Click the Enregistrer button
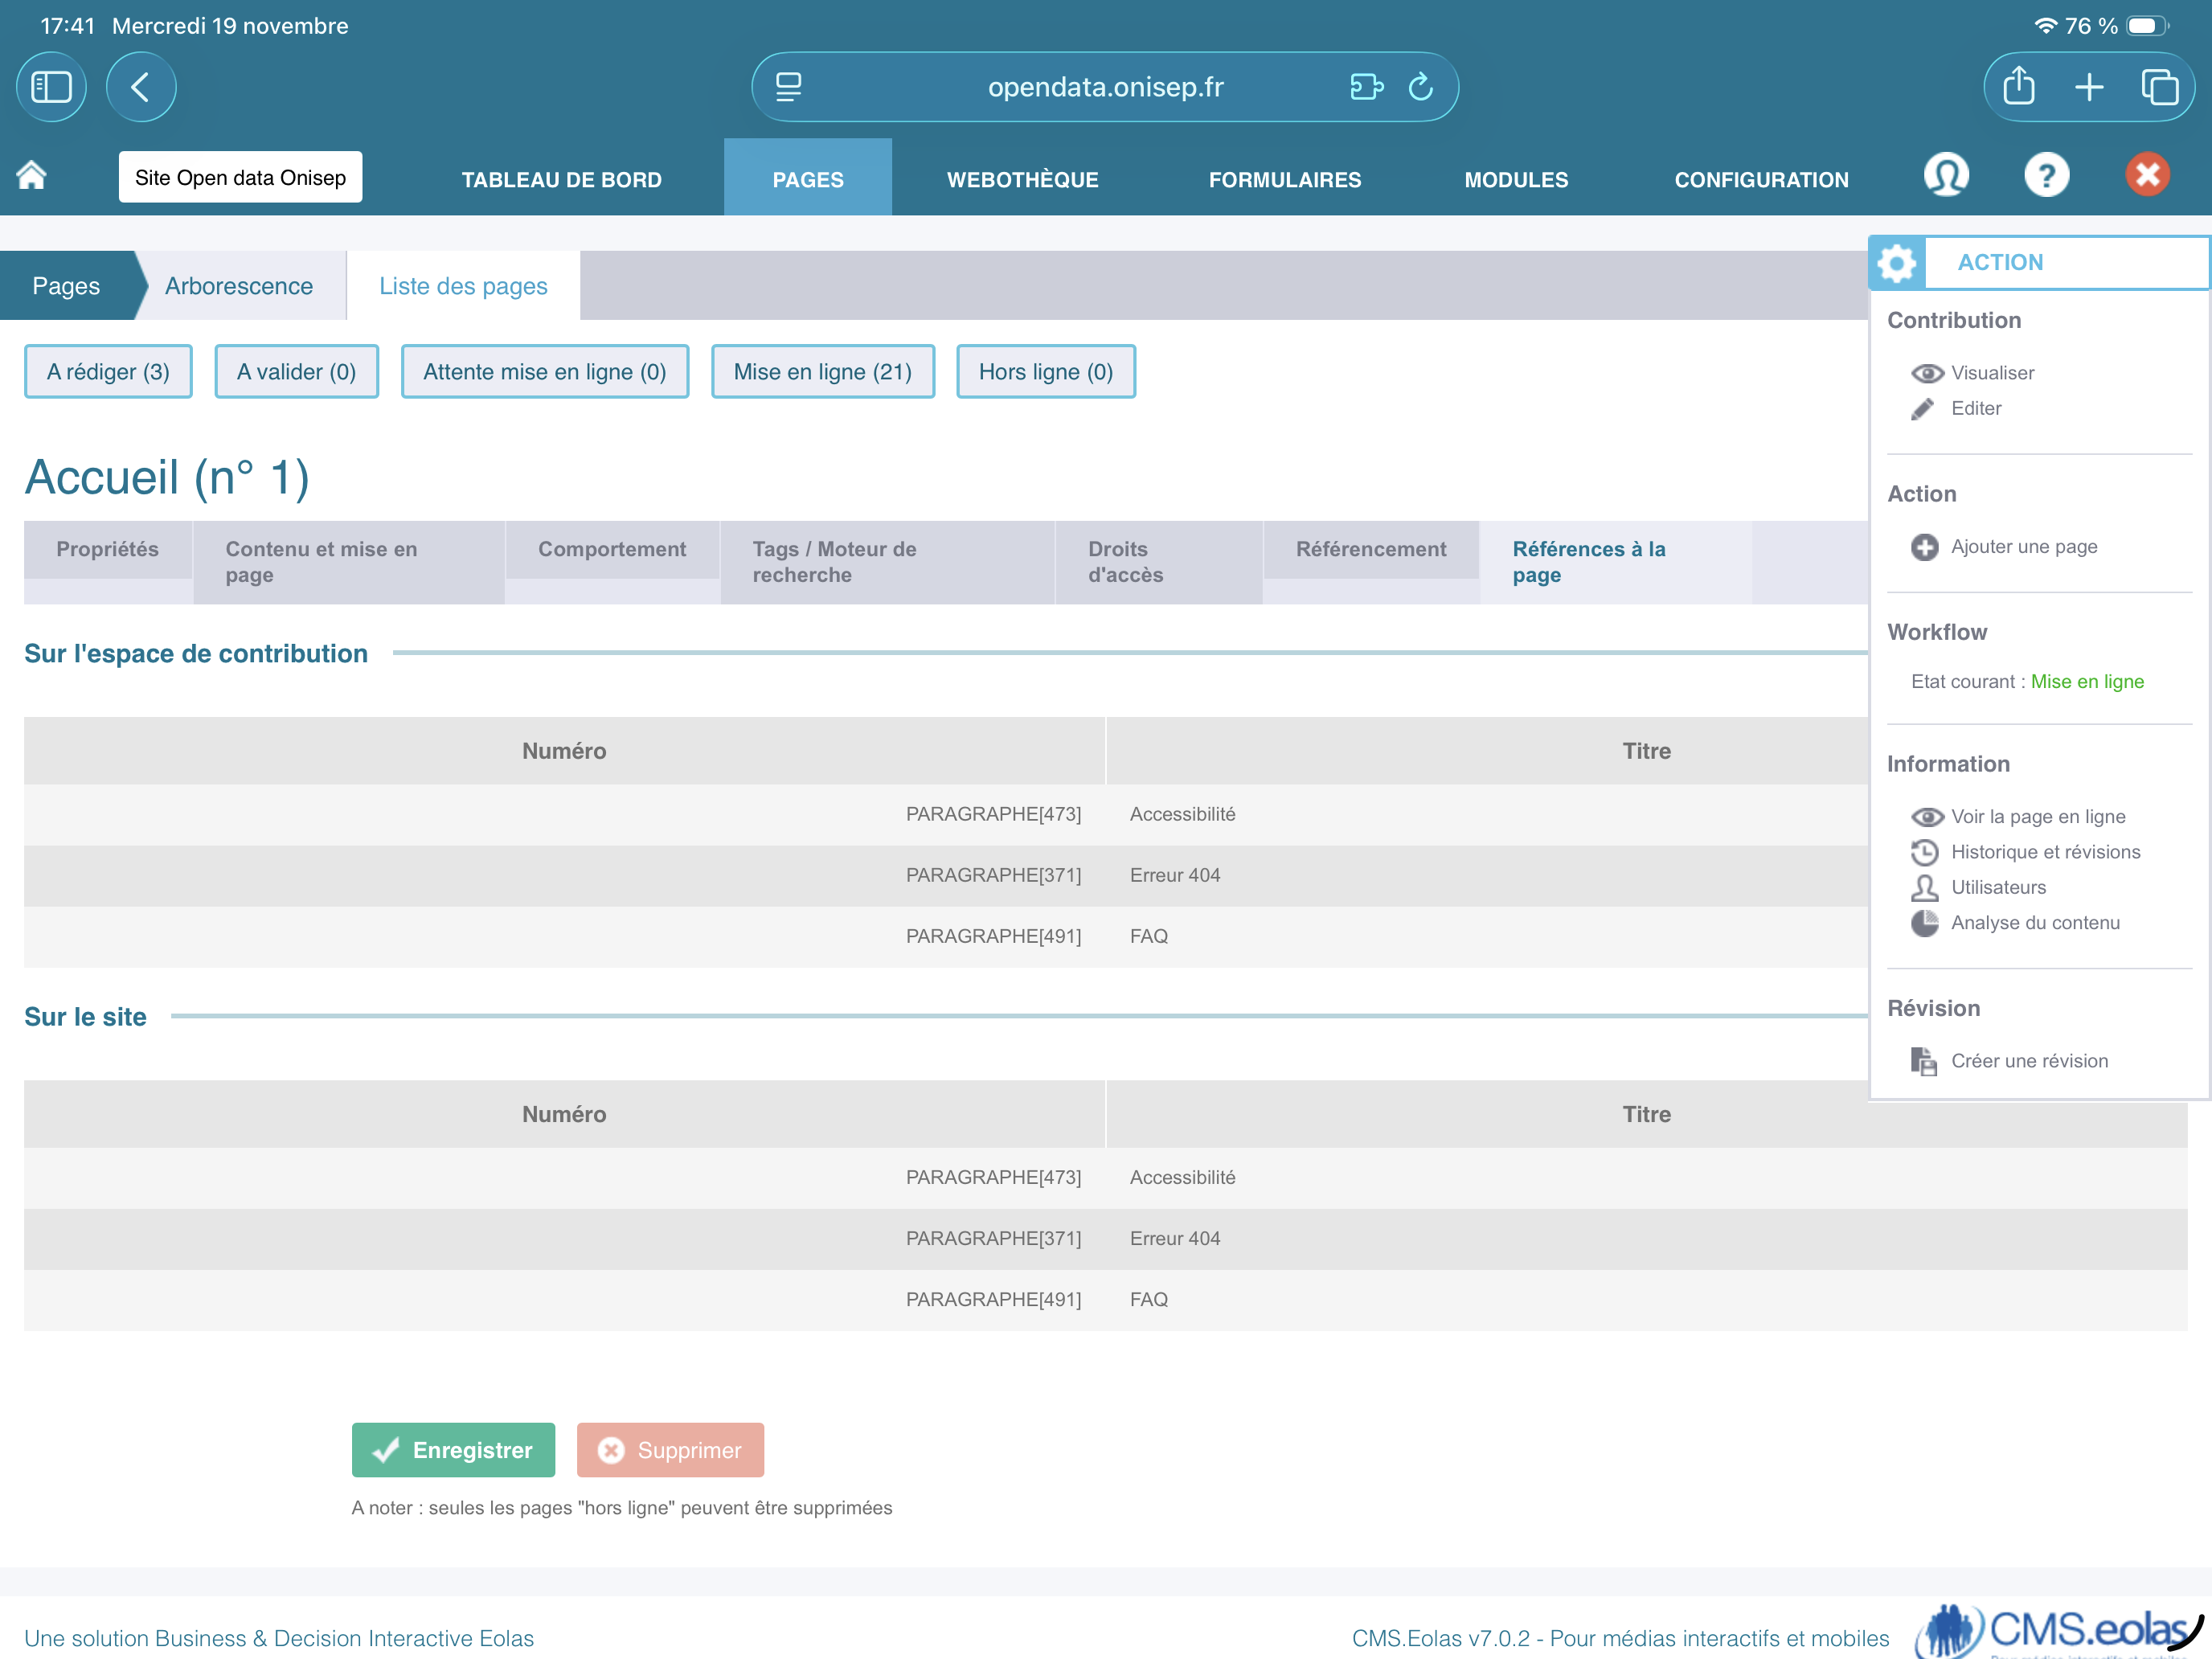This screenshot has width=2212, height=1659. [453, 1449]
